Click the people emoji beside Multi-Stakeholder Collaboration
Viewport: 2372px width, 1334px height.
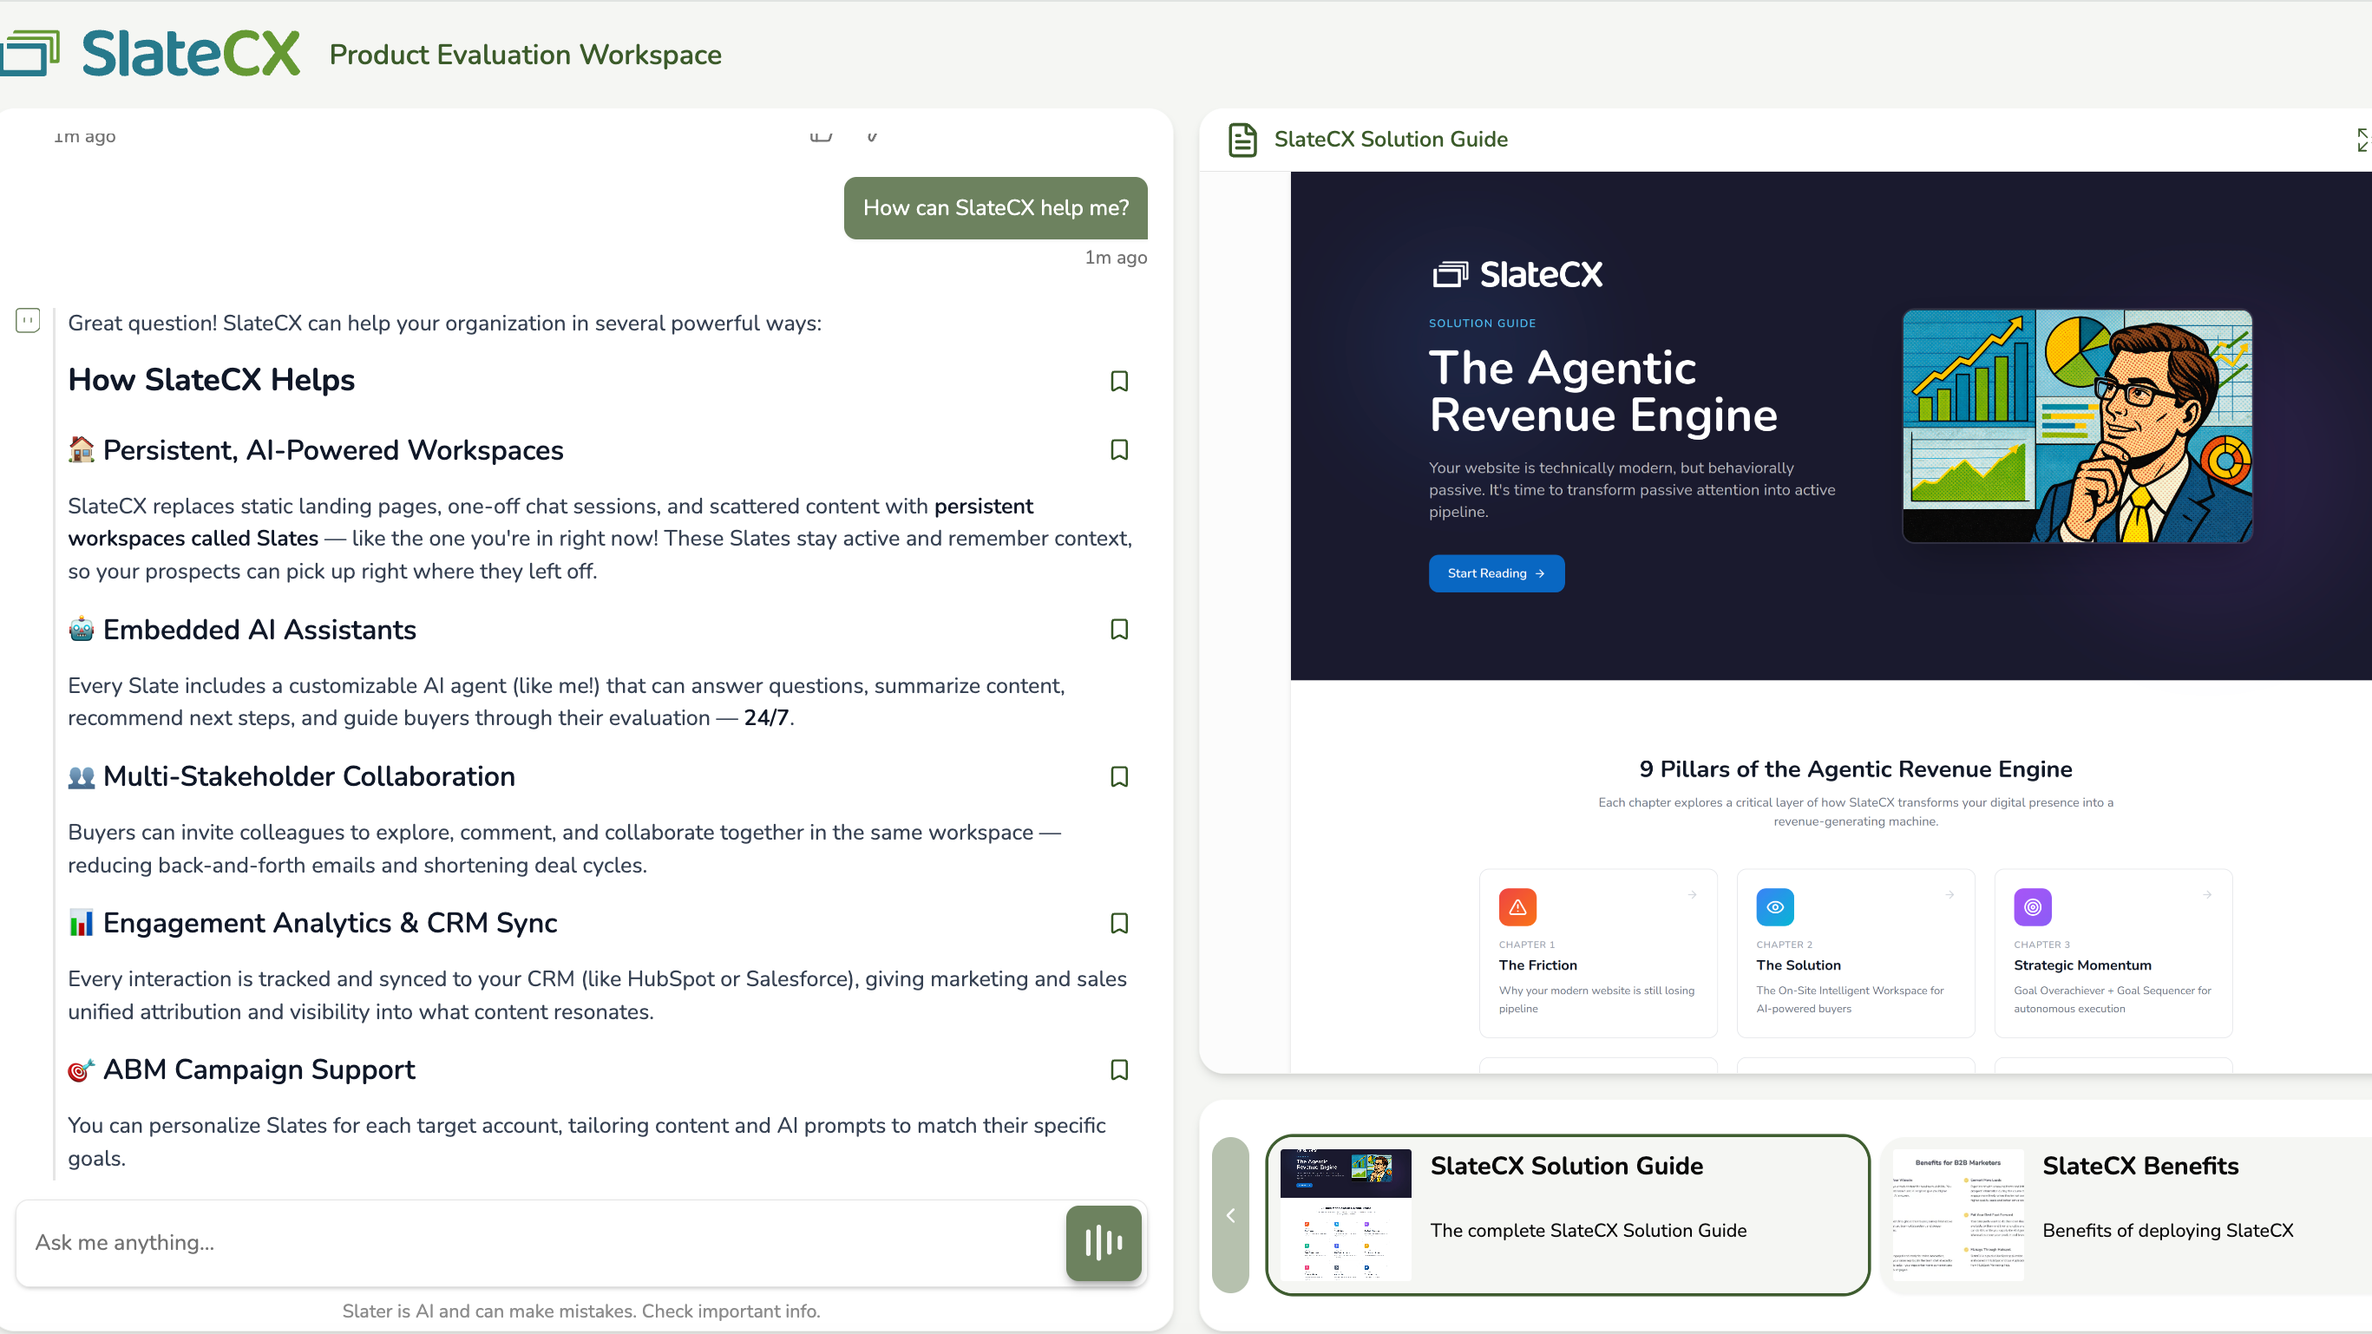81,777
